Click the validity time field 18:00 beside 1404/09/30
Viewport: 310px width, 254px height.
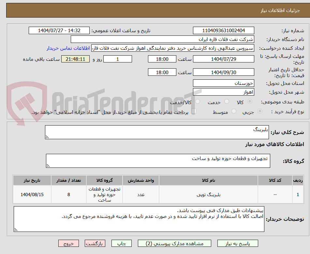[162, 72]
